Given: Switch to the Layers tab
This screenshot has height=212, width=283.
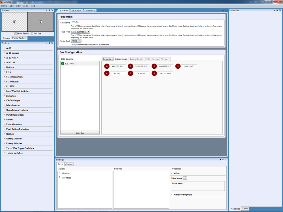Looking at the screenshot, I should [245, 209].
